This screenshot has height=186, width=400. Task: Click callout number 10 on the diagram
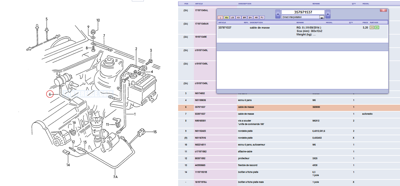point(98,20)
